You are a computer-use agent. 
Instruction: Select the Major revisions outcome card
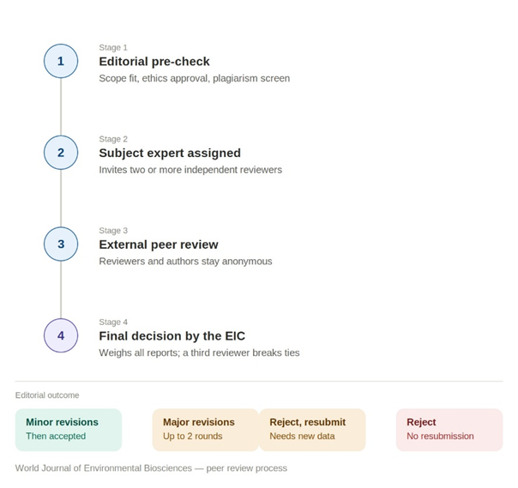click(206, 430)
